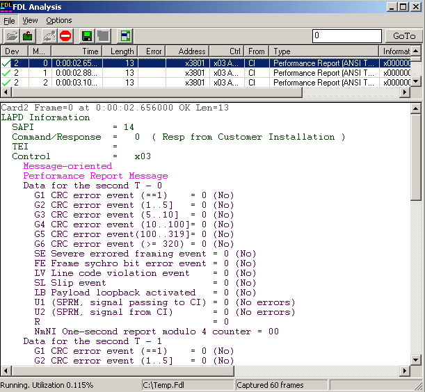This screenshot has height=392, width=425.
Task: Sort by the Time column header
Action: [x=77, y=51]
